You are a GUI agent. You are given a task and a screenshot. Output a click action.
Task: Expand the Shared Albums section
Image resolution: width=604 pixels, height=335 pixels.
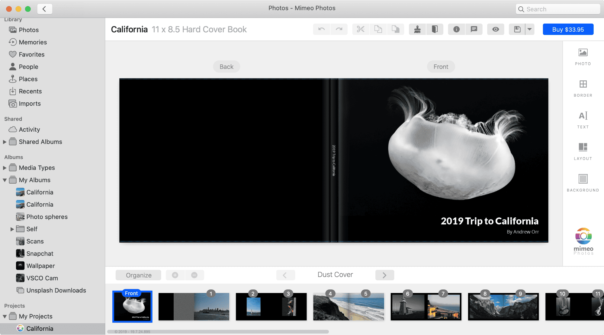tap(5, 142)
